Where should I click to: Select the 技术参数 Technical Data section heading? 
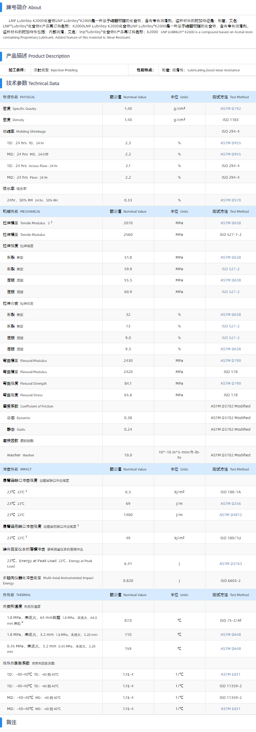[32, 83]
